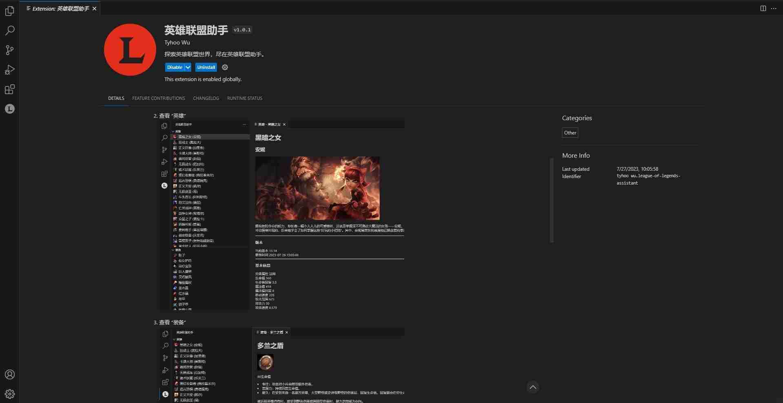Open the Source Control view
Screen dimensions: 783x403
point(10,50)
